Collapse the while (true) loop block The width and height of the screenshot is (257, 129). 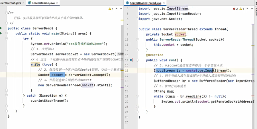point(6,64)
